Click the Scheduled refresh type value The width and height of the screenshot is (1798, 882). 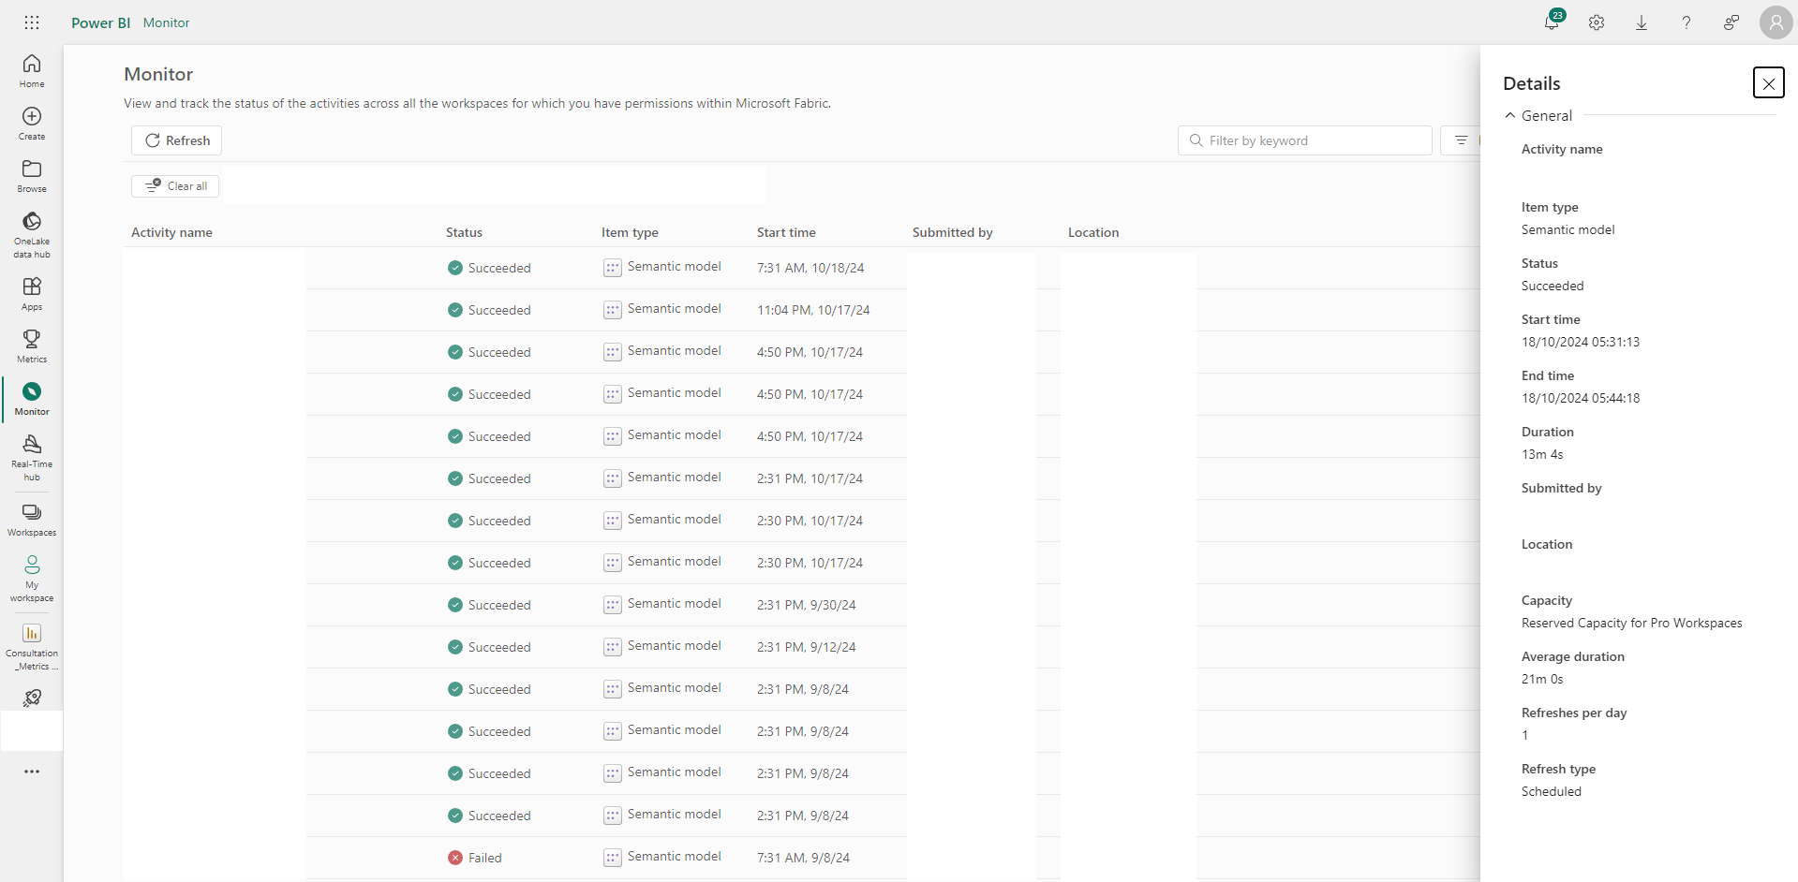[x=1552, y=791]
